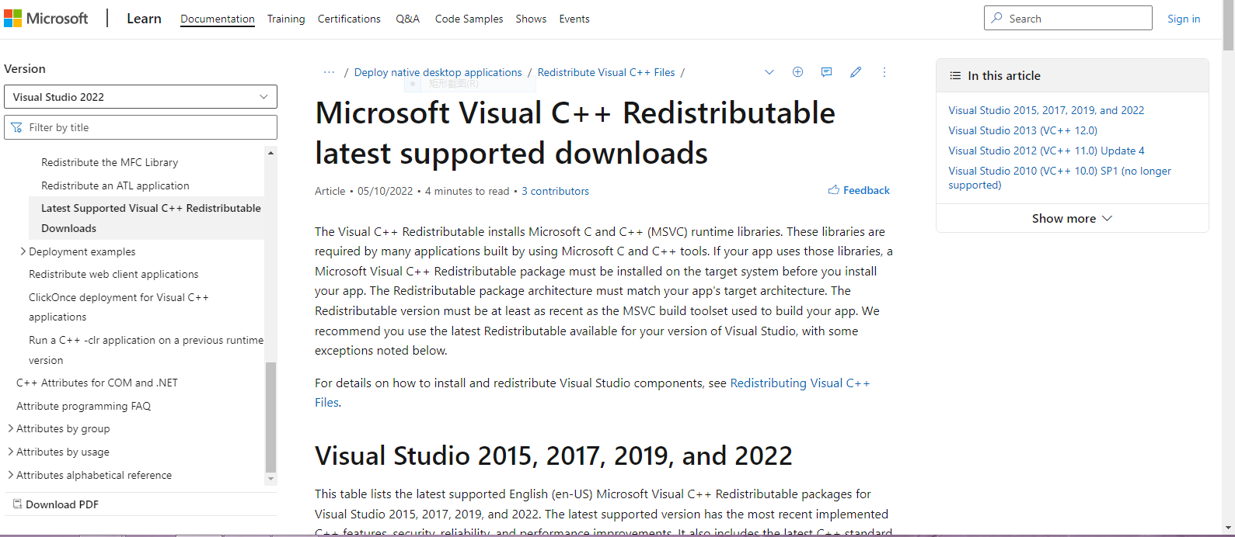Click the In this article list icon

(955, 75)
